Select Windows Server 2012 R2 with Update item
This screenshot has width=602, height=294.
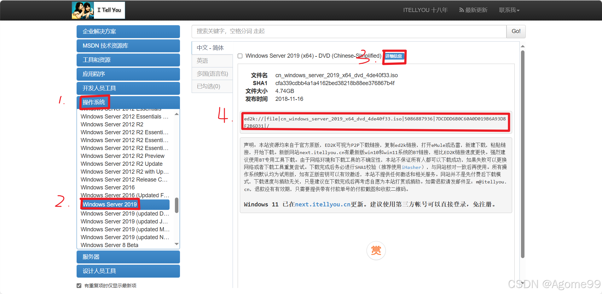point(125,172)
